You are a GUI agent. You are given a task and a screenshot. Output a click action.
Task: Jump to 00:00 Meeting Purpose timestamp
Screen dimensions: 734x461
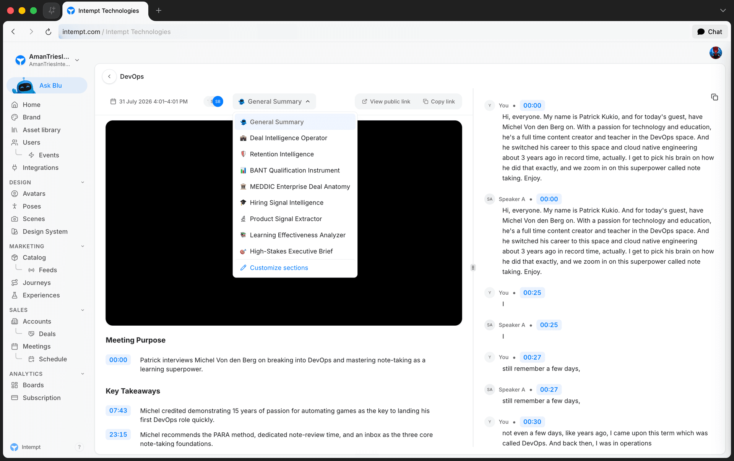tap(118, 360)
